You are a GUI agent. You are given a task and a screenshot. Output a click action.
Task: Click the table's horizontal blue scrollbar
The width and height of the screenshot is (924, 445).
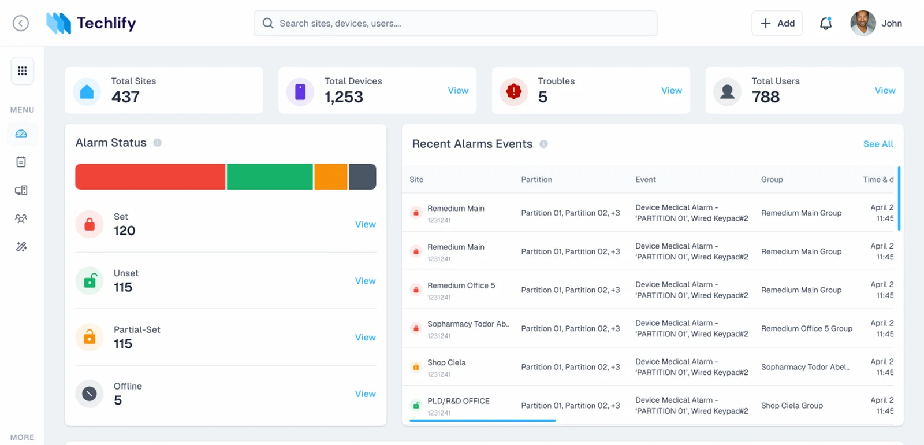click(x=483, y=421)
